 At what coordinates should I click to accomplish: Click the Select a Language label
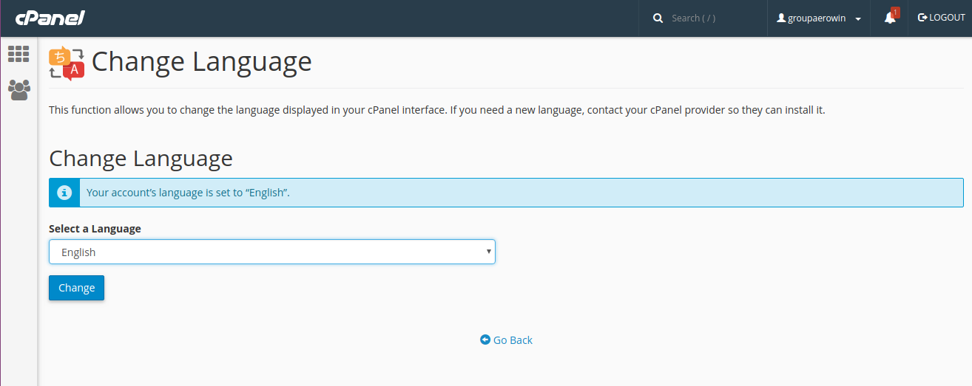click(x=95, y=229)
